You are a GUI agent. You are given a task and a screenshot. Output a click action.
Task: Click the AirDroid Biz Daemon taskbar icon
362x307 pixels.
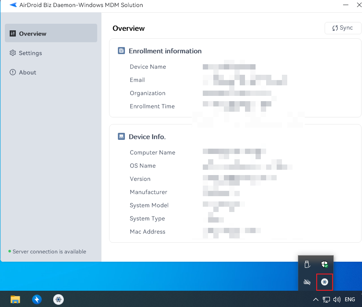coord(59,300)
